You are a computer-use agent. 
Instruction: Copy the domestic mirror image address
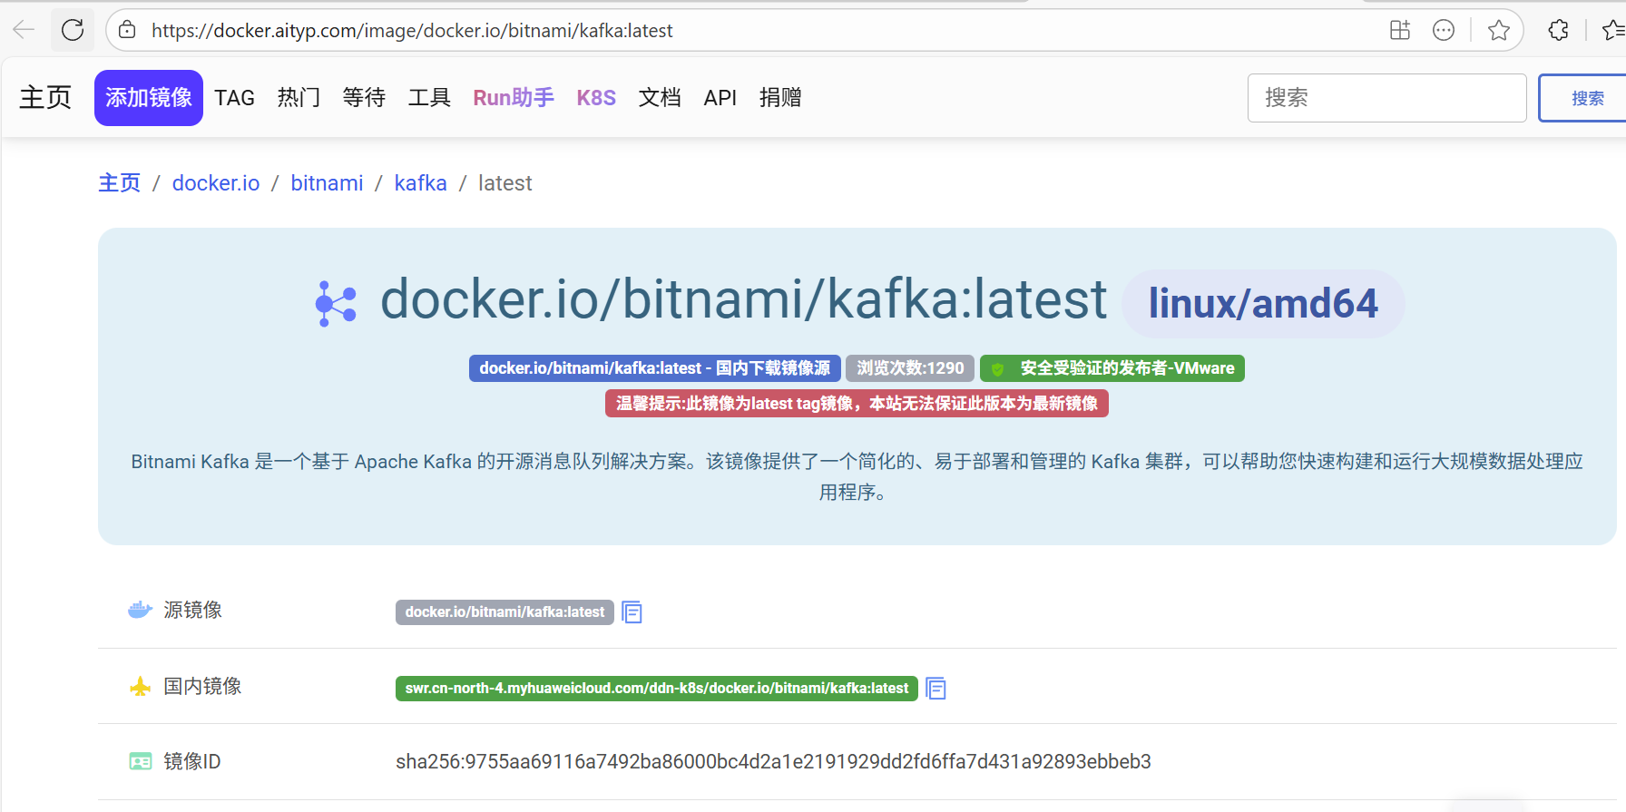click(x=936, y=689)
